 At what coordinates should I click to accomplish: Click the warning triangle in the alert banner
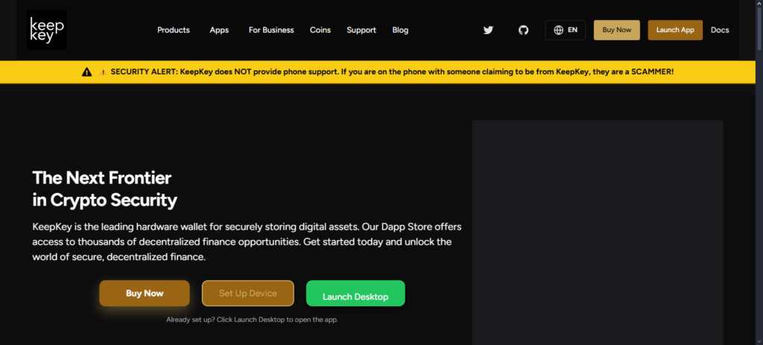[x=87, y=72]
